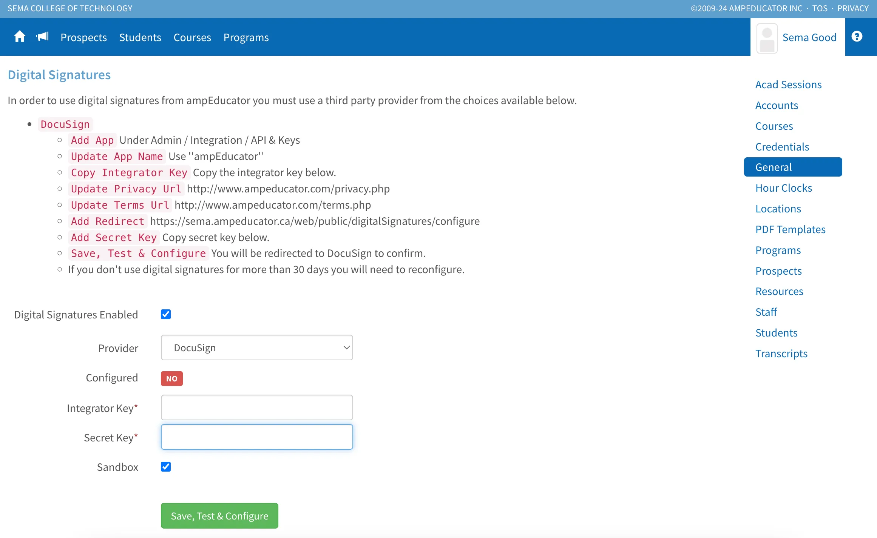Click the privacy.php URL text

[288, 189]
